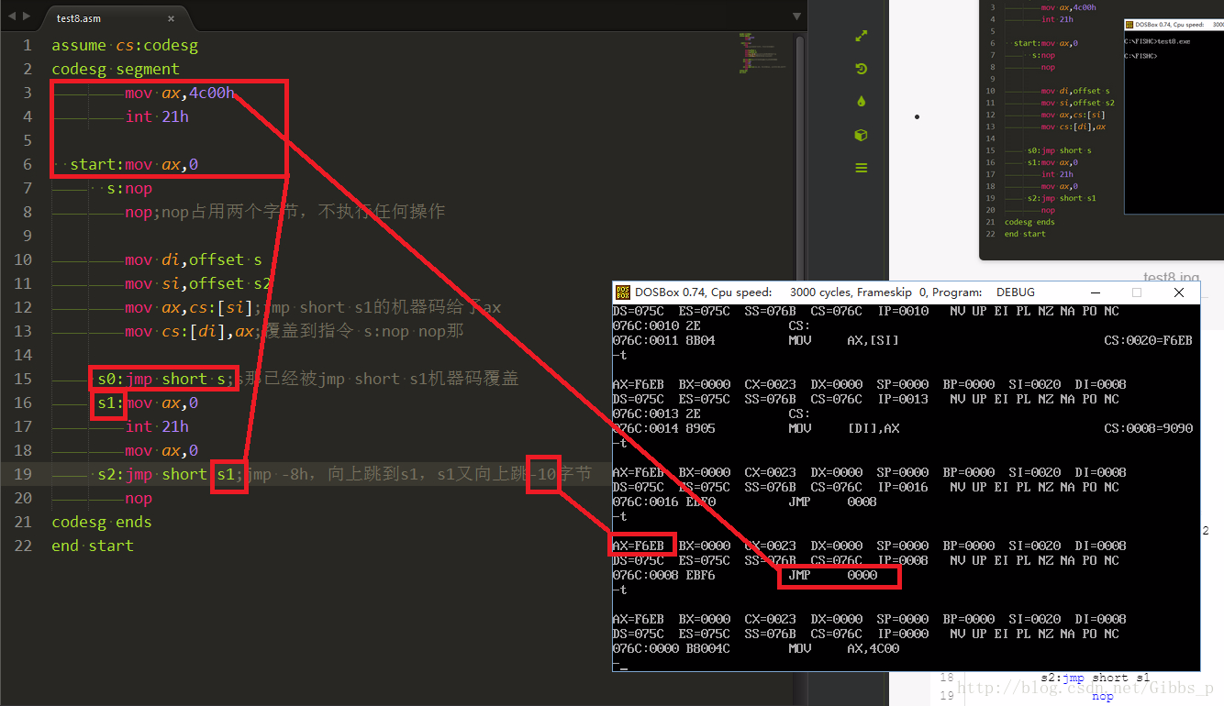The height and width of the screenshot is (706, 1224).
Task: Click the green cube icon in sidebar
Action: click(861, 135)
